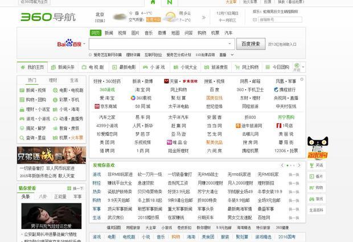Click 切换 under the 北京 city name
The image size is (353, 242).
pyautogui.click(x=100, y=20)
